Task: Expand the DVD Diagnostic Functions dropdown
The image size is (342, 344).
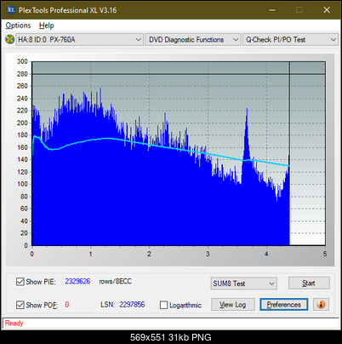Action: tap(193, 40)
